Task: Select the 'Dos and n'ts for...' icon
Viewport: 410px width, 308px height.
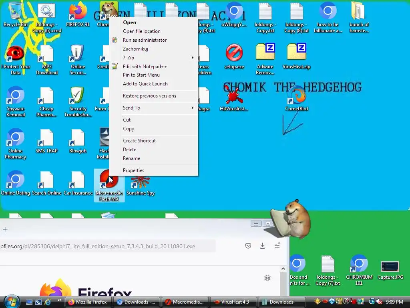Action: (x=299, y=270)
